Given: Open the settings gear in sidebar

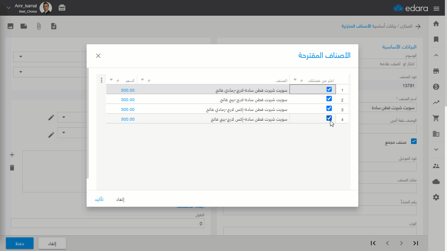Looking at the screenshot, I should click(436, 197).
